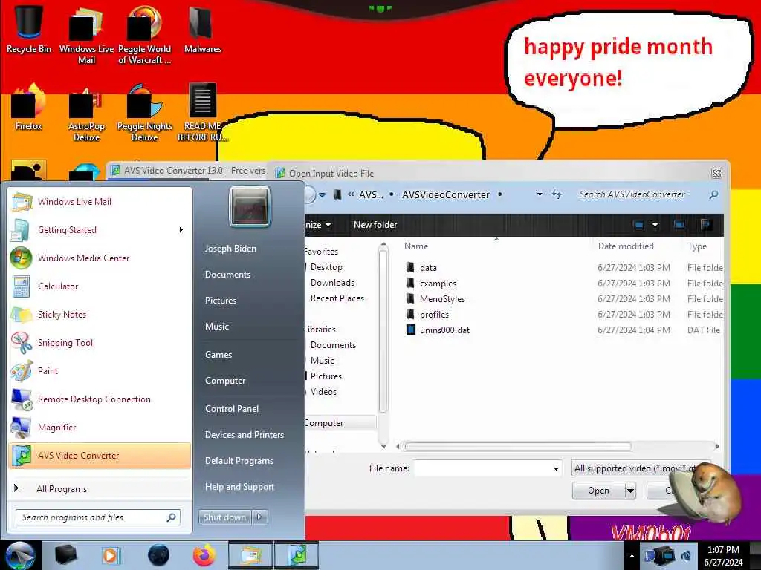Screen dimensions: 761x570
Task: Expand the Getting Started submenu arrow
Action: pos(181,230)
